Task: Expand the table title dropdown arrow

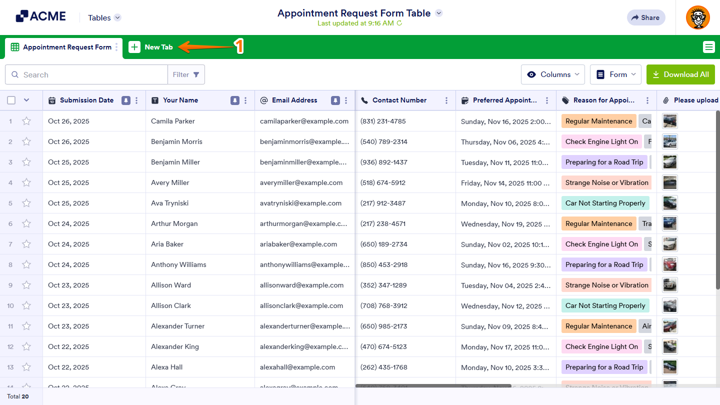Action: click(438, 13)
